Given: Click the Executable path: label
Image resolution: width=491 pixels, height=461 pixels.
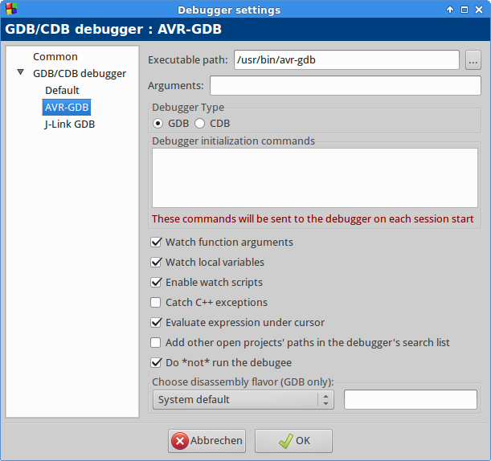Looking at the screenshot, I should [188, 59].
